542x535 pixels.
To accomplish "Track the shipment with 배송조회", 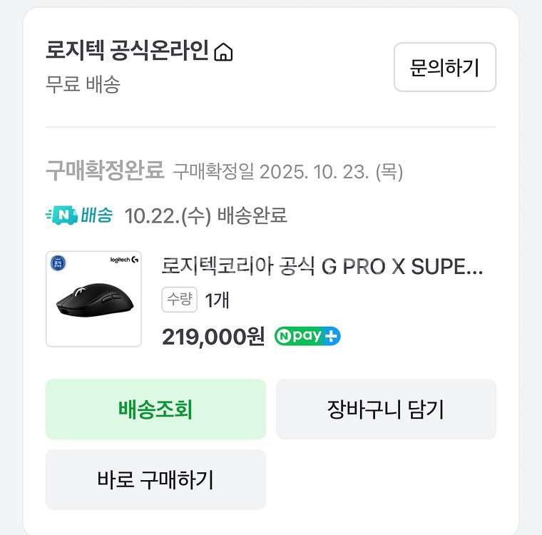I will click(x=155, y=409).
